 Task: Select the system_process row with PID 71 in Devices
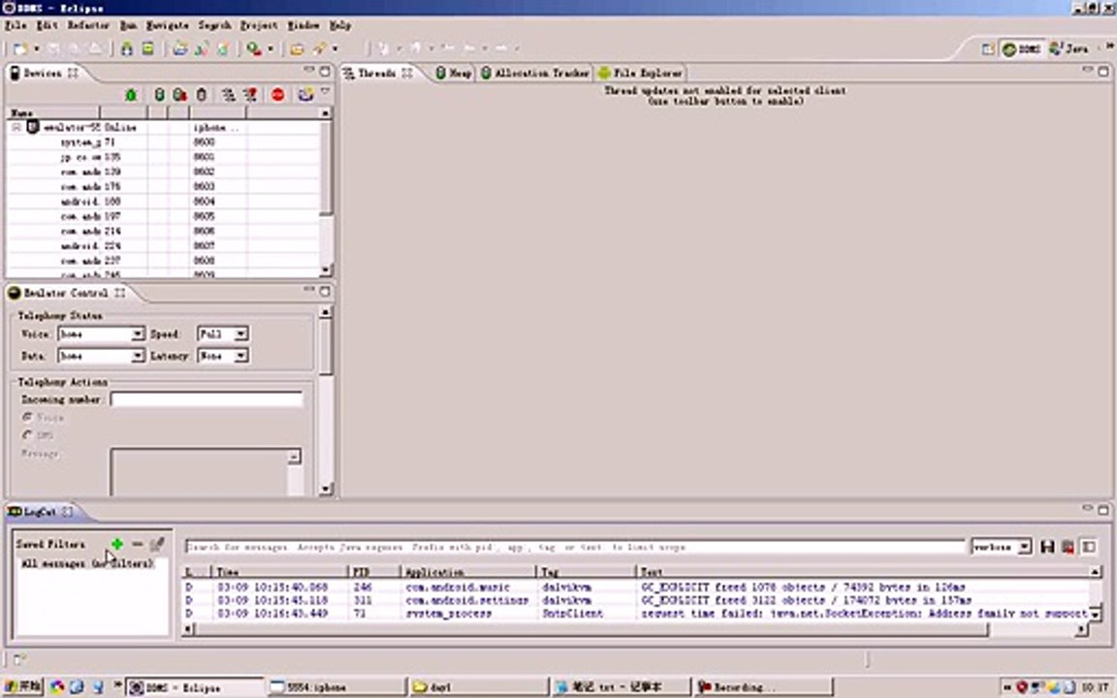tap(164, 142)
